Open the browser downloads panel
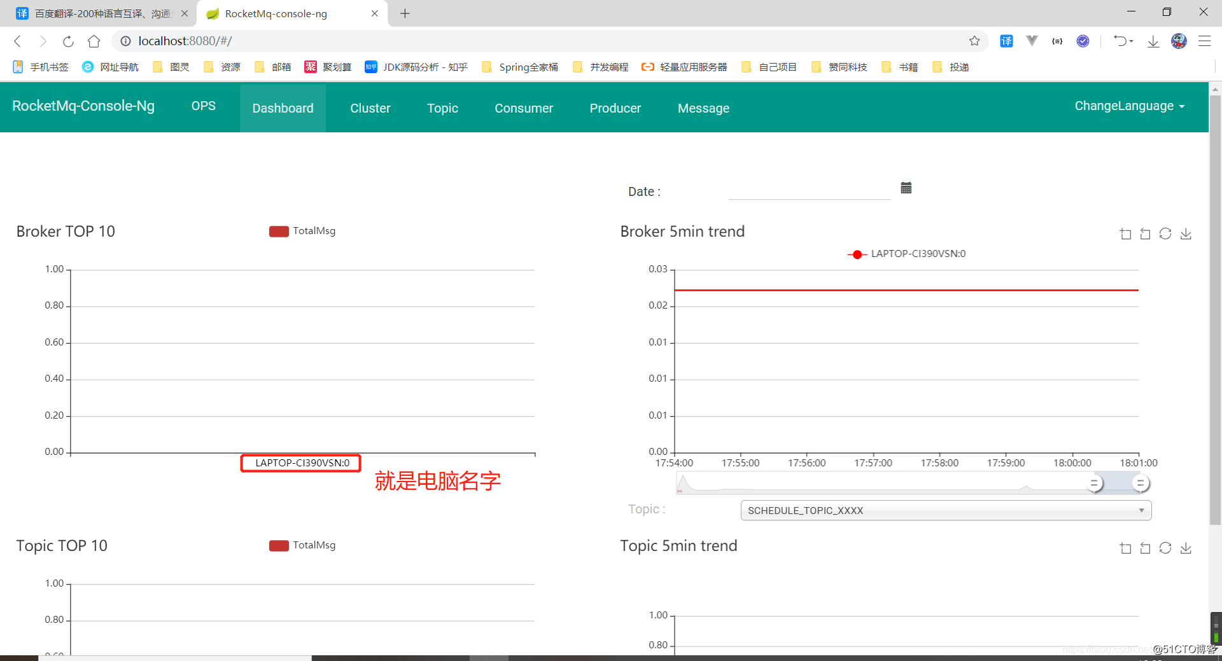The image size is (1222, 661). 1153,42
